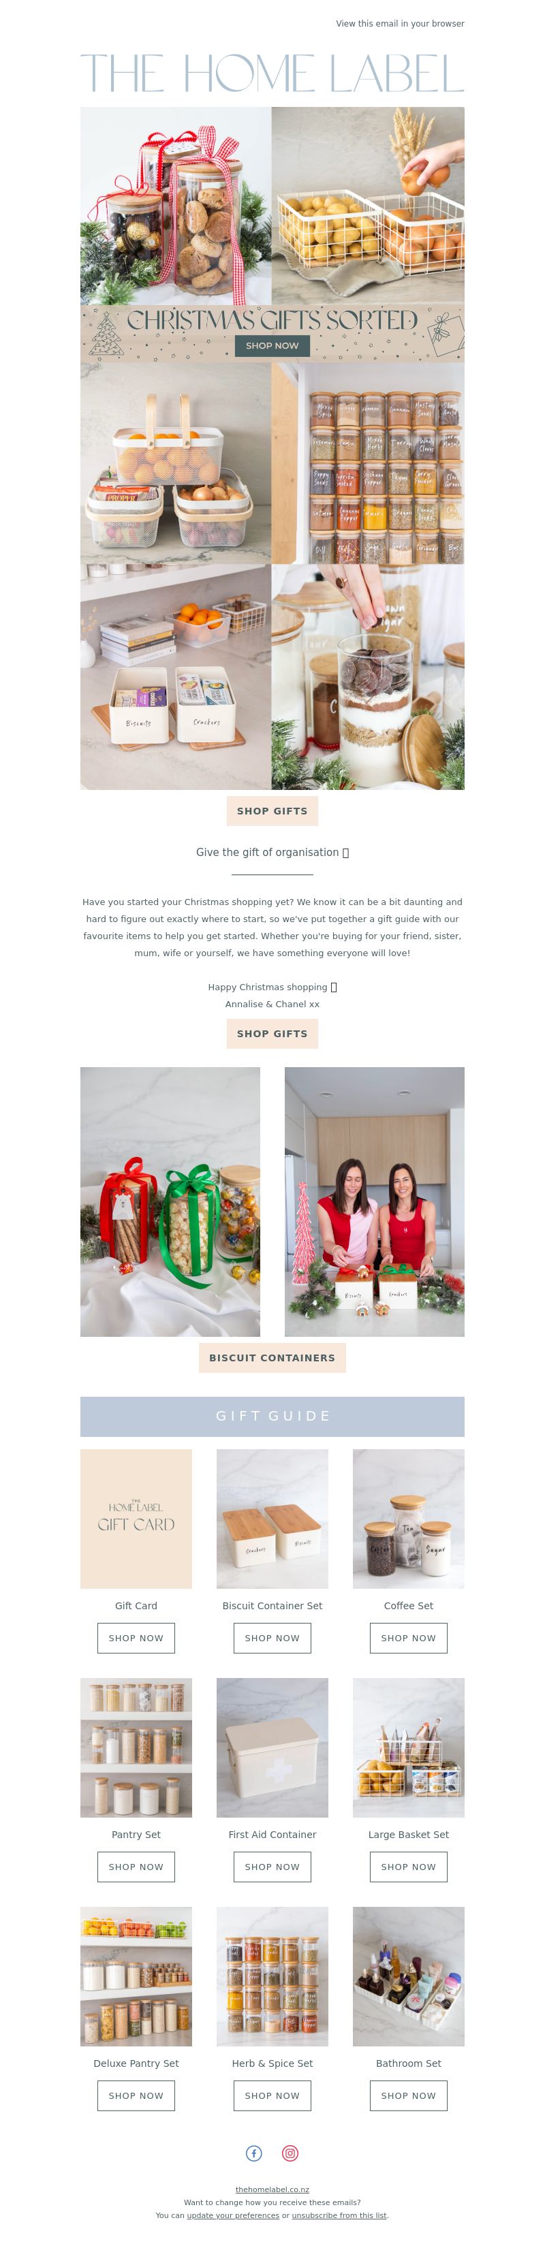The image size is (545, 2263).
Task: Open the First Aid Container product image
Action: (x=272, y=1747)
